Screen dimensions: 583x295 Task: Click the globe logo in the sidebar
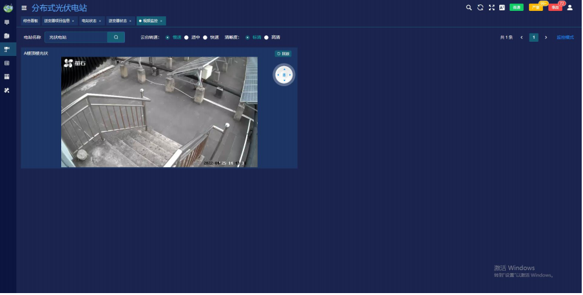click(8, 8)
